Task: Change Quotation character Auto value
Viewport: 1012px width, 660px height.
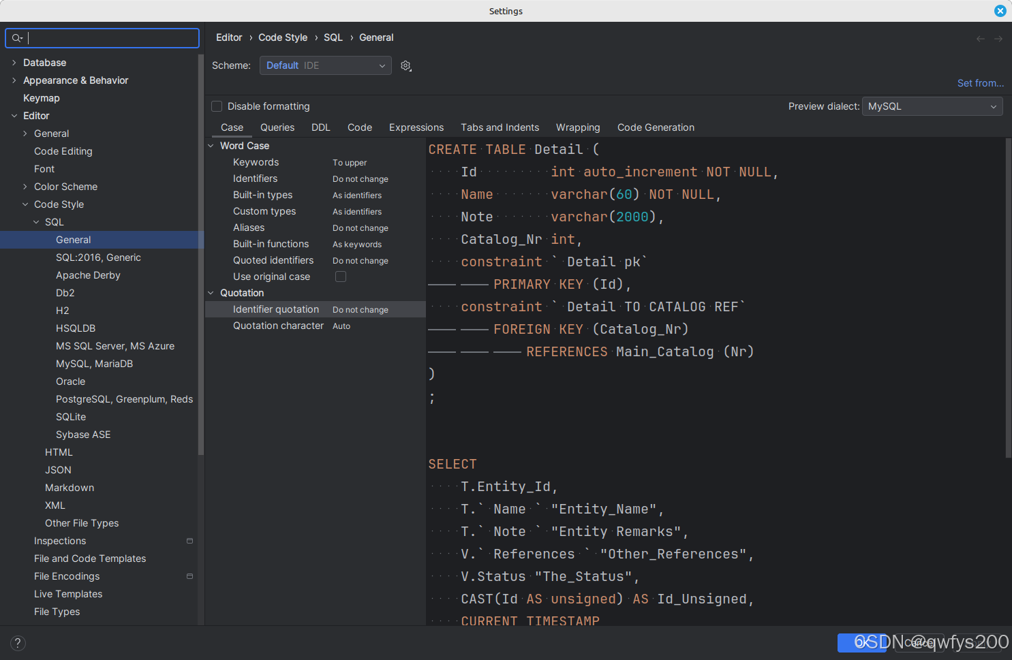Action: pos(341,326)
